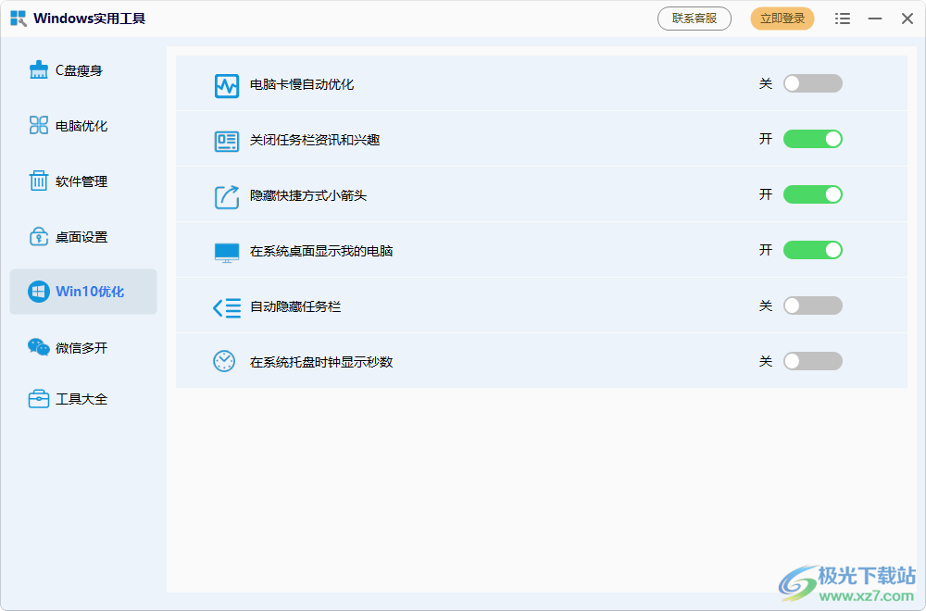Viewport: 926px width, 611px height.
Task: Click the waveform icon beside 电脑卡慢自动优化
Action: coord(225,83)
